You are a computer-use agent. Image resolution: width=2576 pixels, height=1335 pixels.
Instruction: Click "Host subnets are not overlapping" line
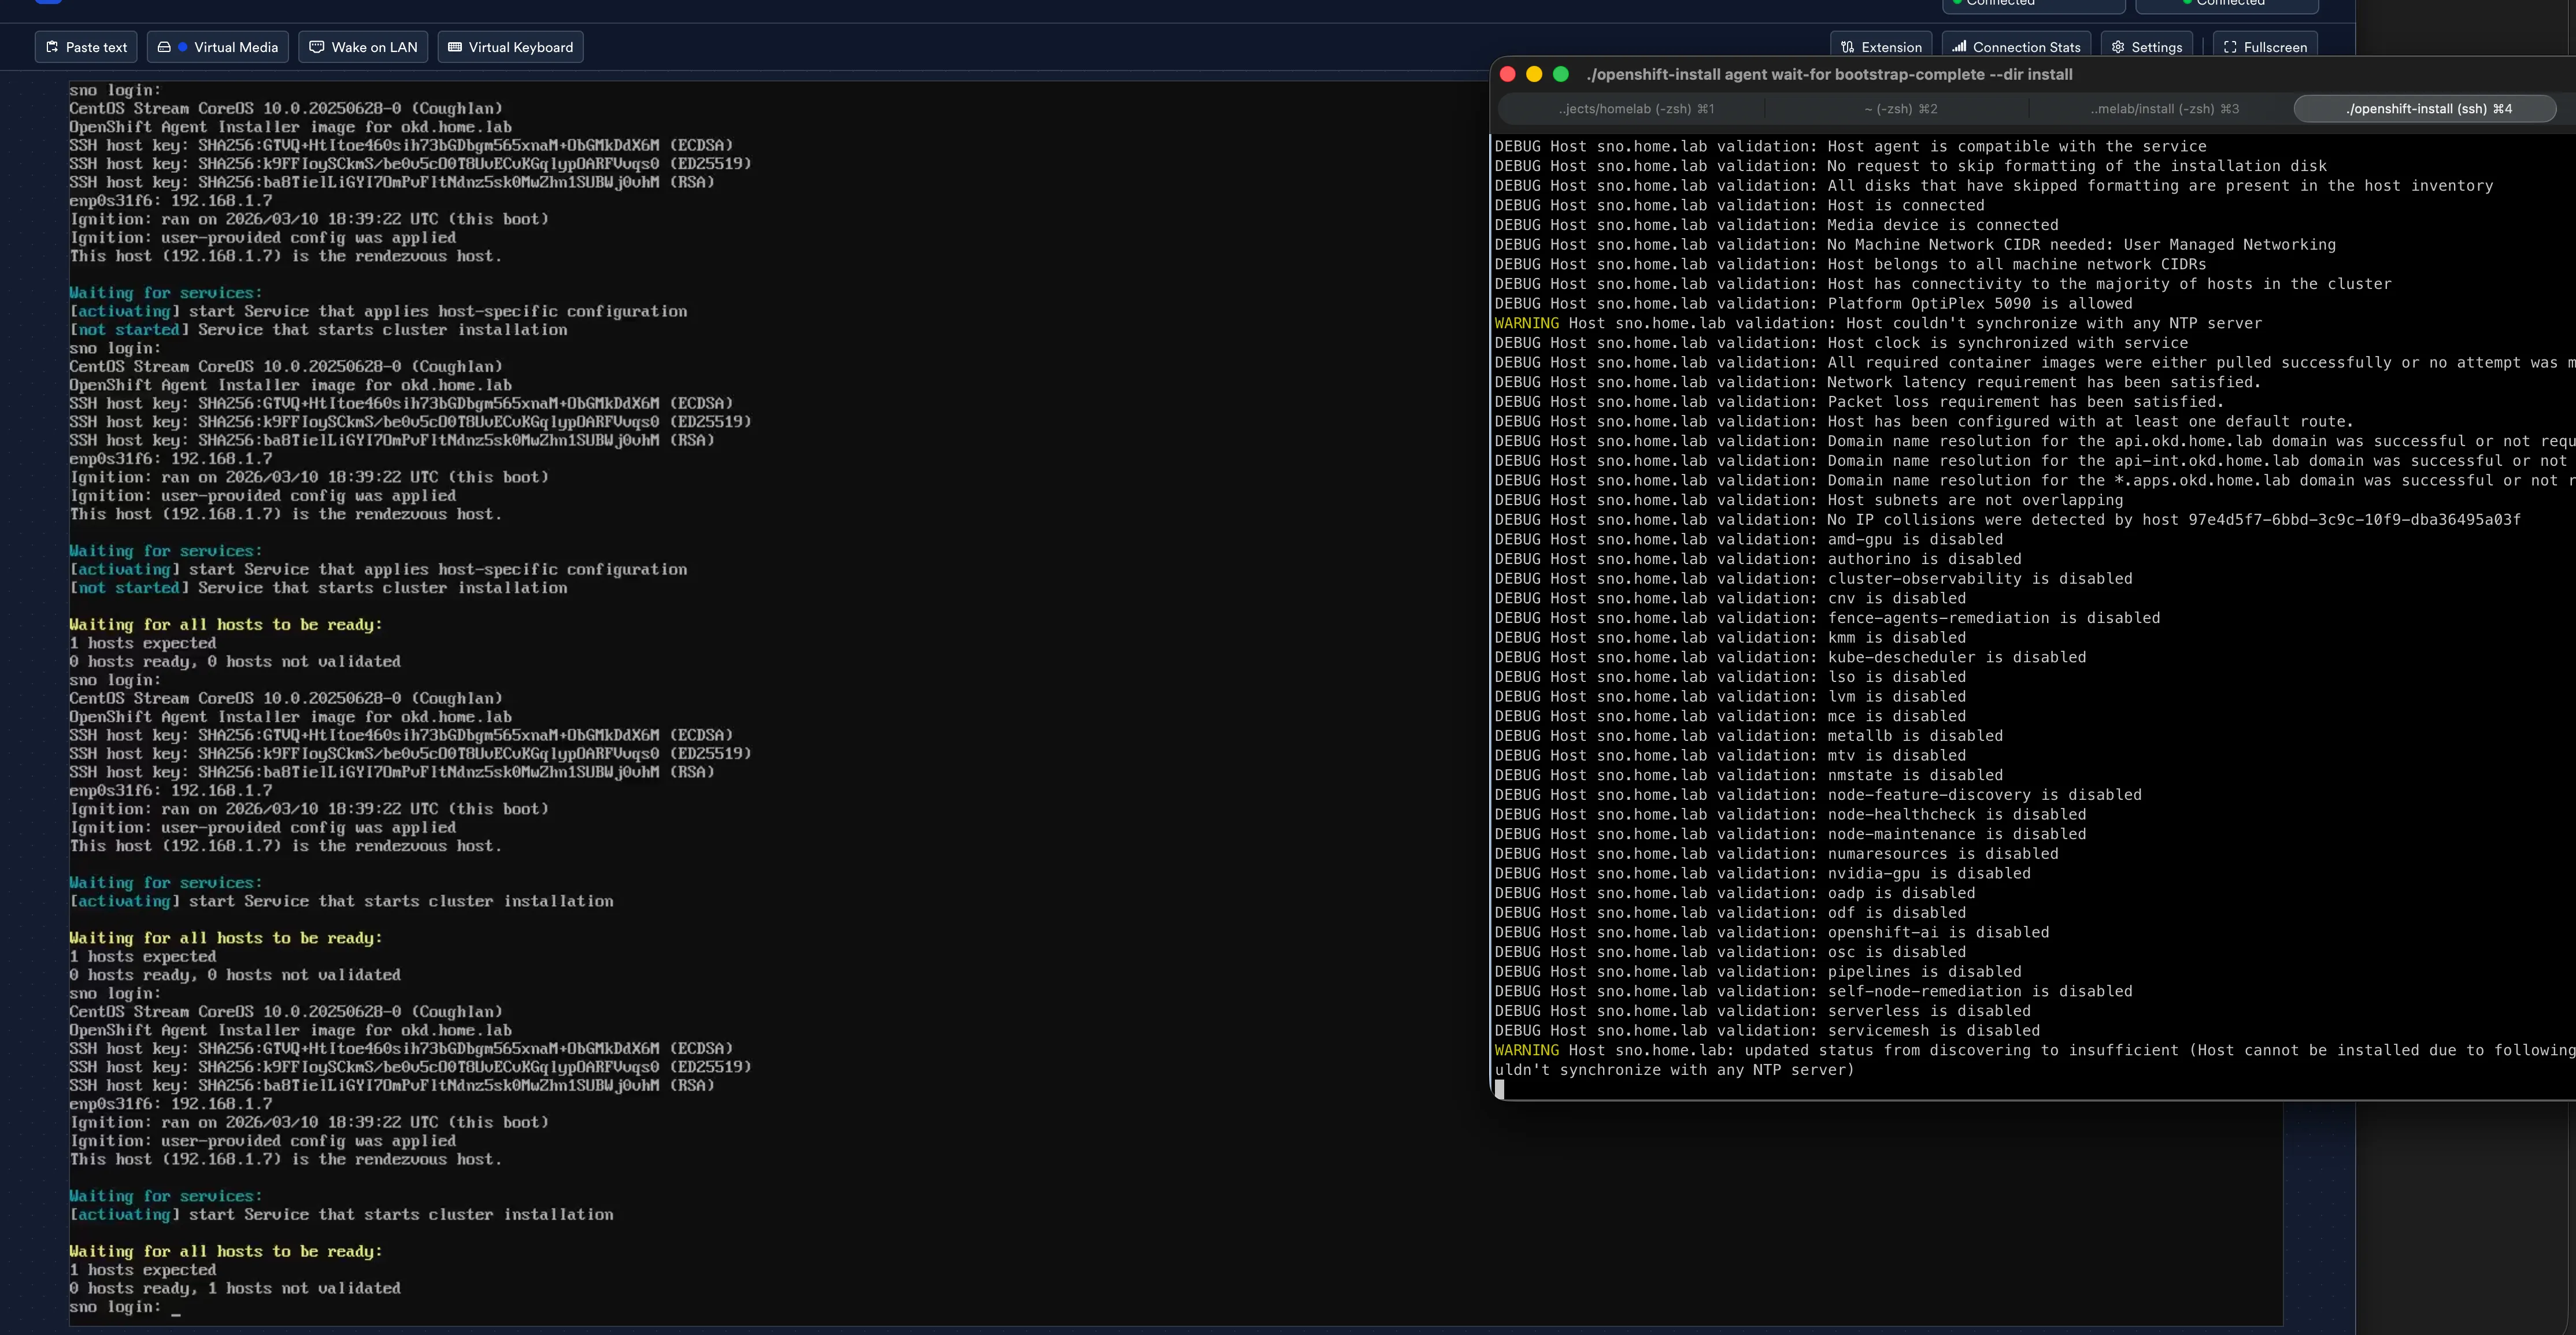coord(1809,500)
